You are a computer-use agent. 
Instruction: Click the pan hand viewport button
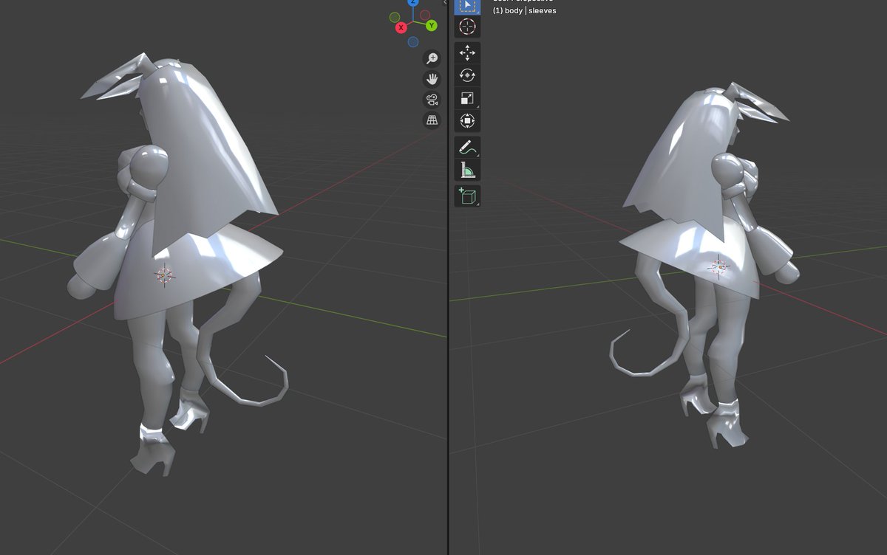432,79
